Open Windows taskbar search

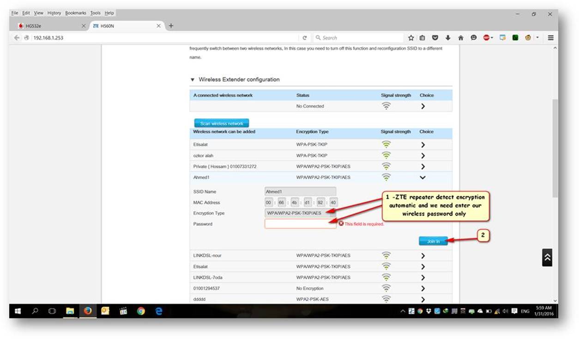pos(35,311)
